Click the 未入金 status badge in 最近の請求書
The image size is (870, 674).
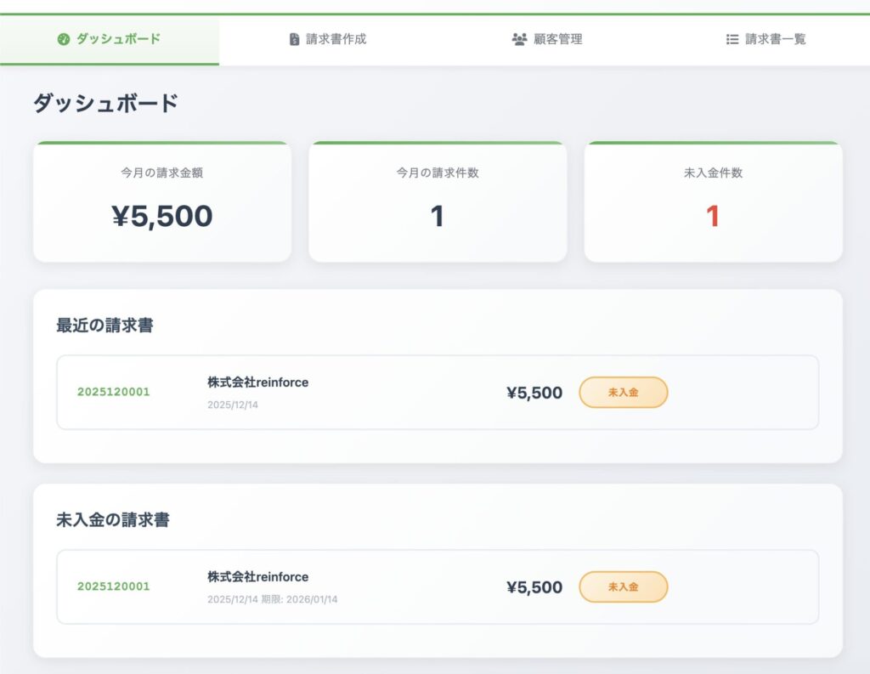pos(624,393)
